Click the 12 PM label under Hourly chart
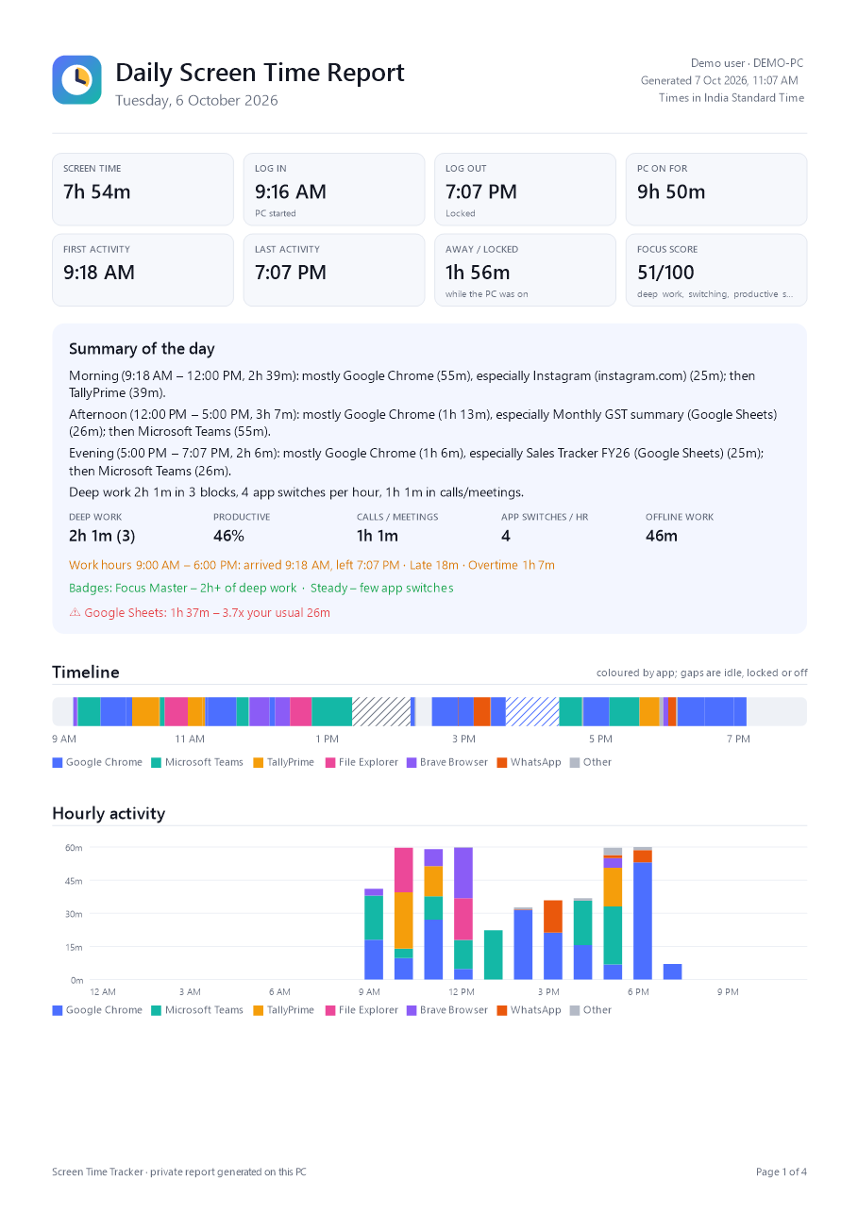Screen dimensions: 858x1213 coord(462,992)
